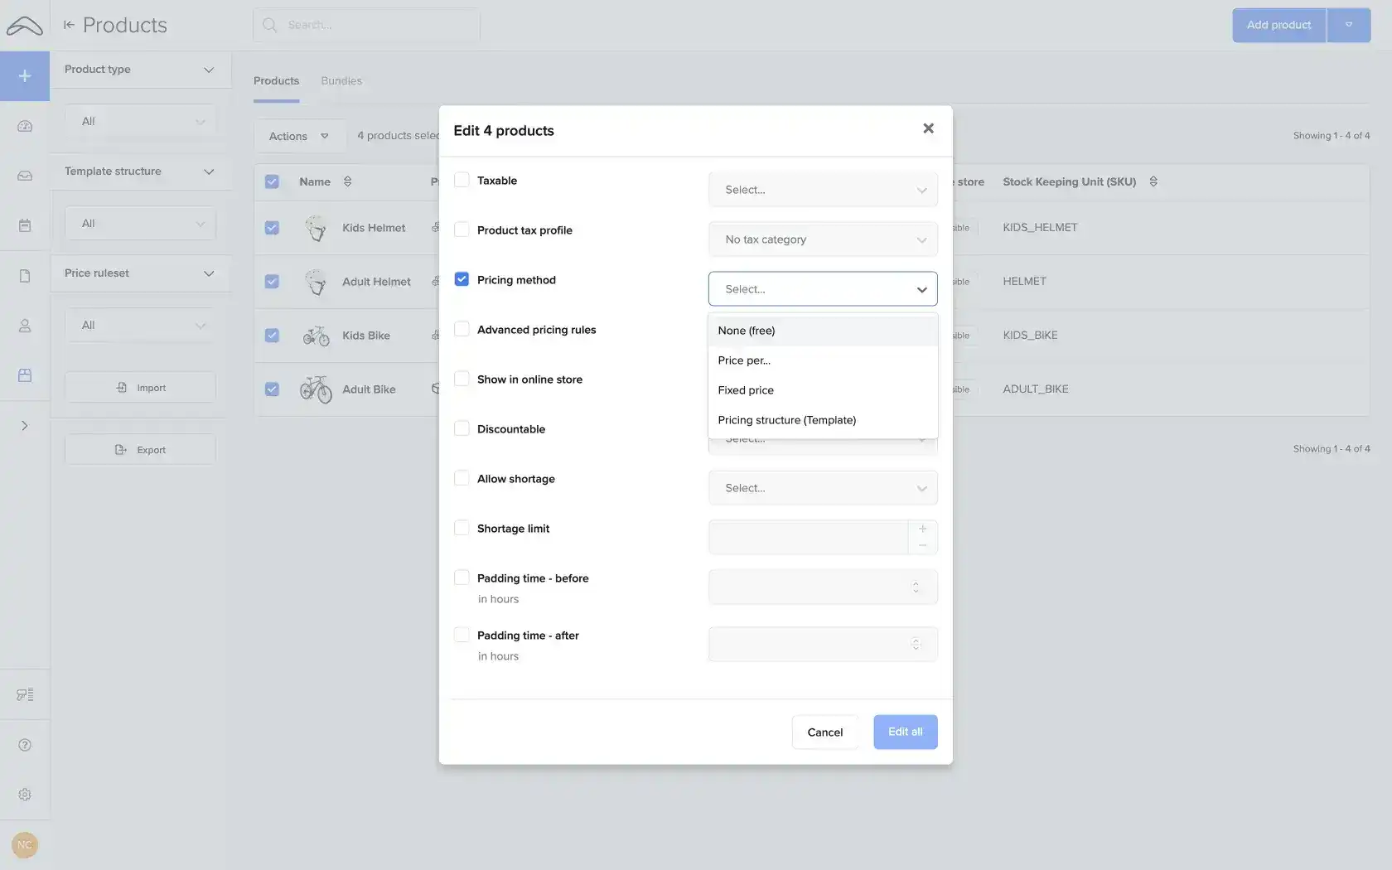Open the Allow shortage Select dropdown
The height and width of the screenshot is (870, 1392).
(821, 488)
